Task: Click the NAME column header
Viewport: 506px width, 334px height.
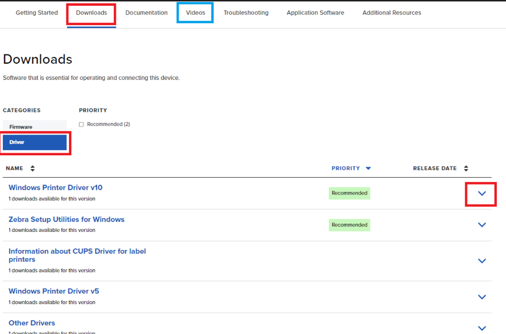Action: coord(15,168)
